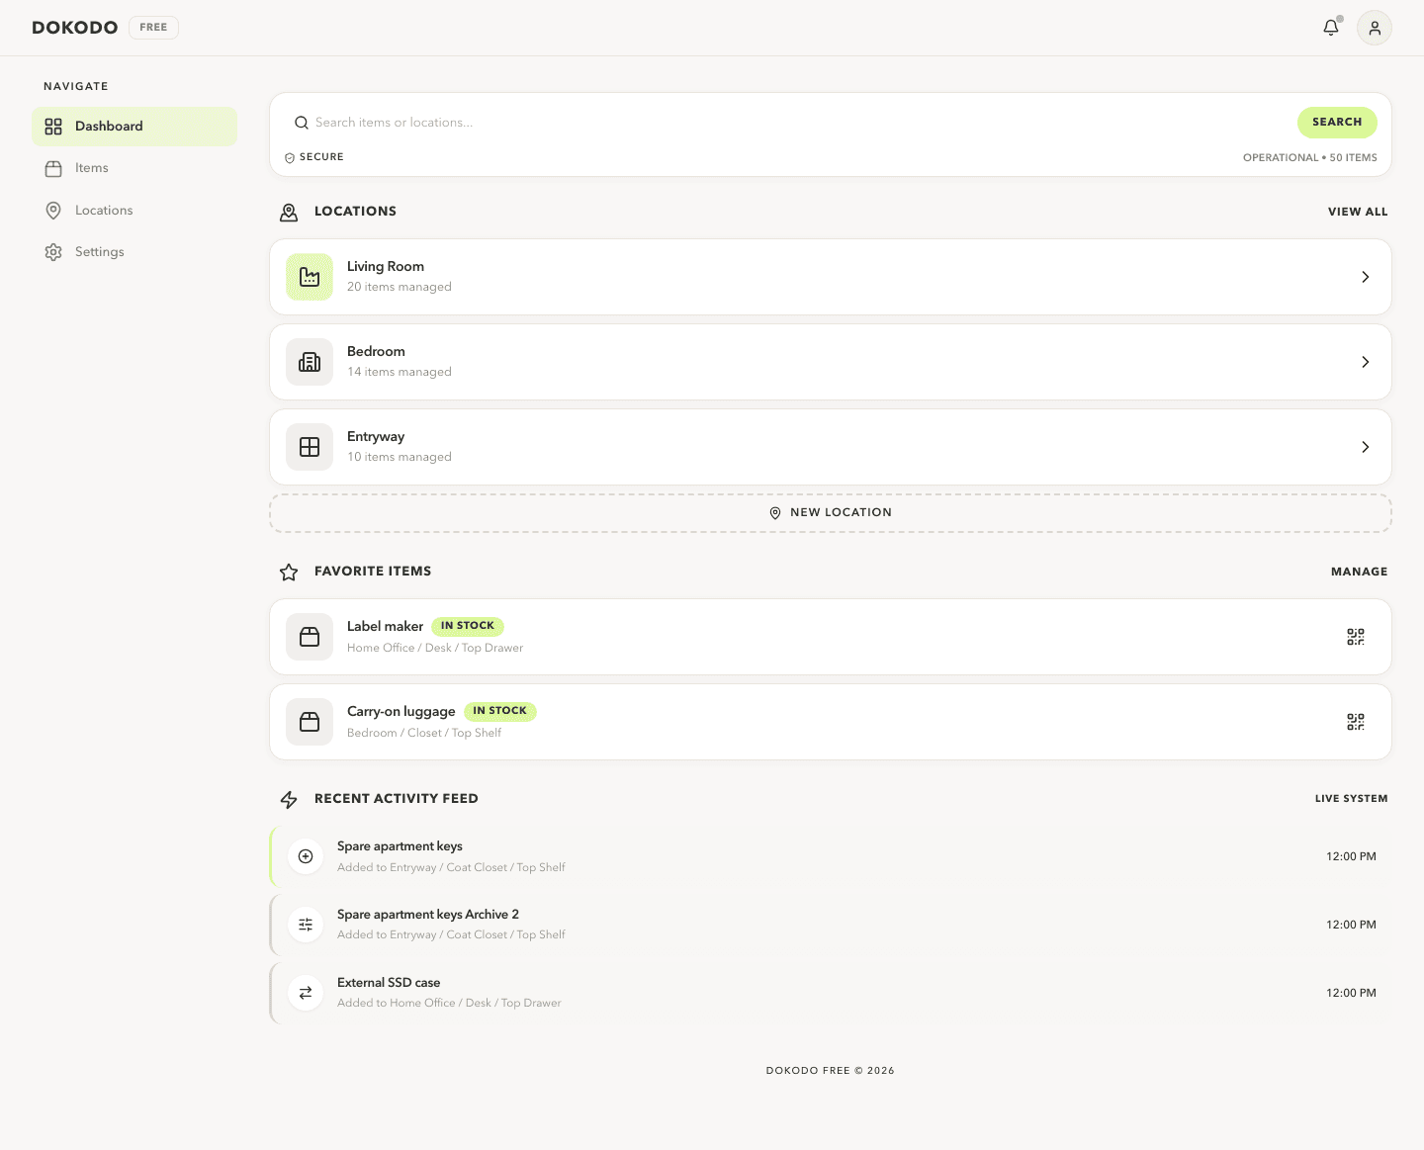
Task: Click 'Spare apartment keys Archive 2' activity title
Action: (428, 915)
